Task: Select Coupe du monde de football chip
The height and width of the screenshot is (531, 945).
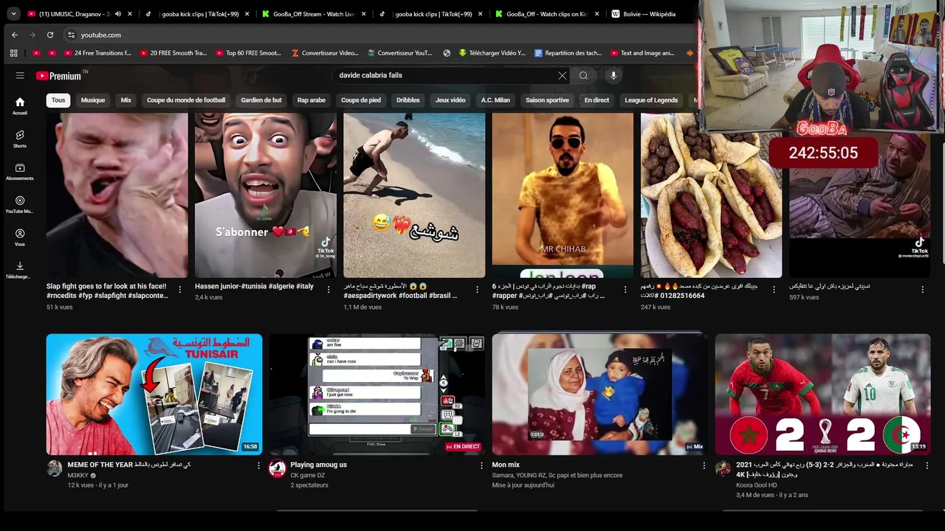Action: pyautogui.click(x=186, y=100)
